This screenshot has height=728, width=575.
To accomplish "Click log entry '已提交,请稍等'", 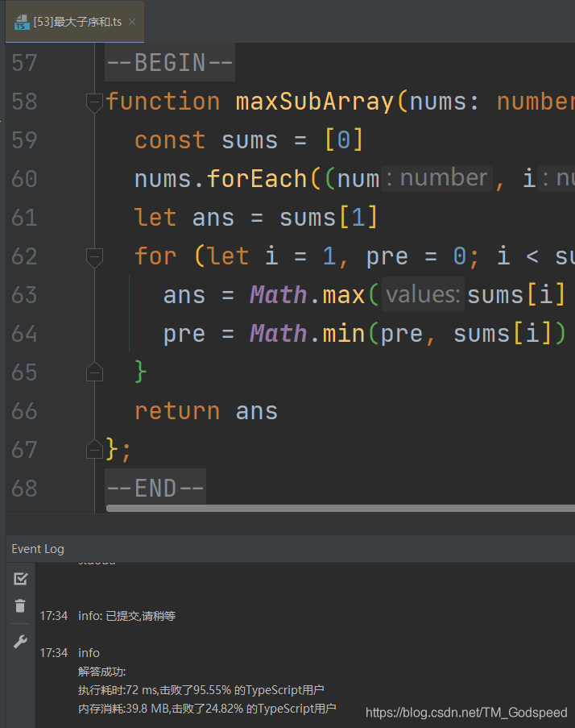I will click(x=141, y=616).
